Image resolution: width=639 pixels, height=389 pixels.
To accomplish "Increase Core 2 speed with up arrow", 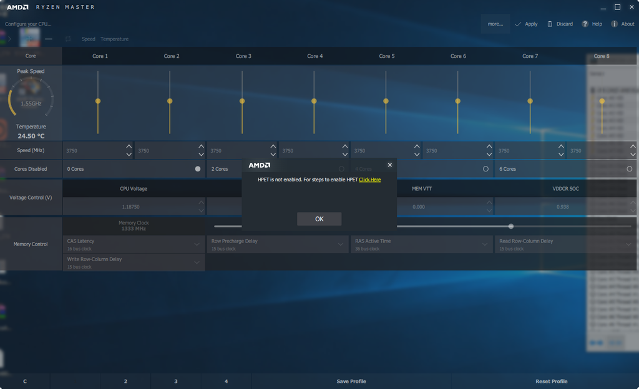I will click(x=201, y=146).
